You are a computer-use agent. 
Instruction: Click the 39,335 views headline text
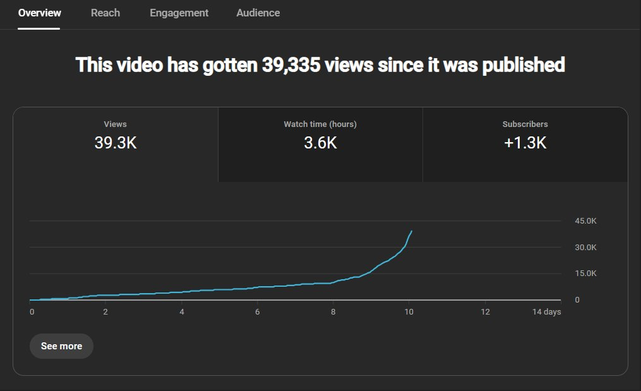320,64
